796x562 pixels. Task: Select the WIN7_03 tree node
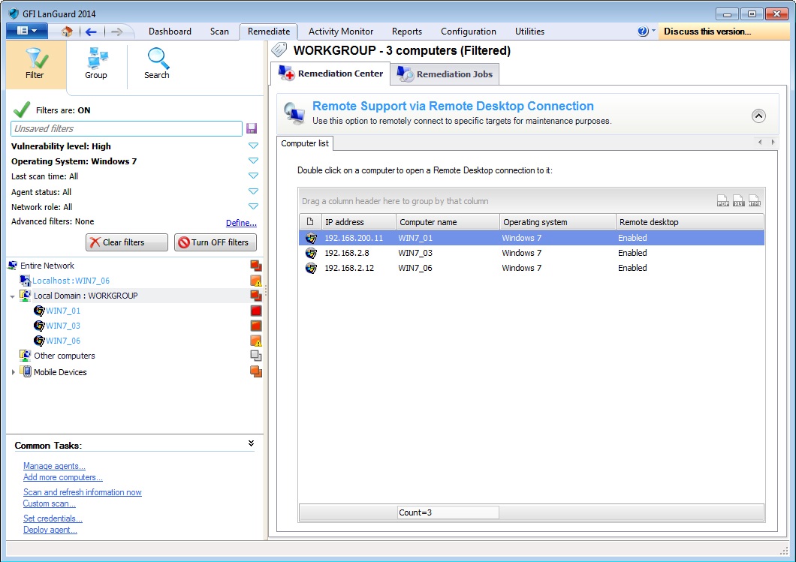coord(63,326)
